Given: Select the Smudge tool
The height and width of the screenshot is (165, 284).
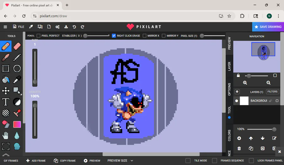Looking at the screenshot, I should (17, 146).
